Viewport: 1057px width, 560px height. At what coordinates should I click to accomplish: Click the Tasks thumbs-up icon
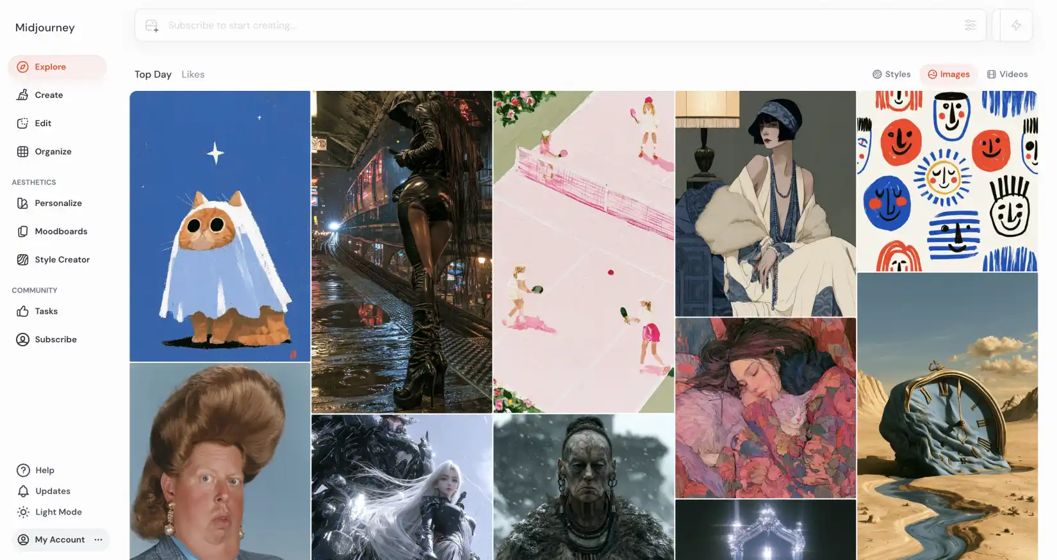pyautogui.click(x=22, y=312)
